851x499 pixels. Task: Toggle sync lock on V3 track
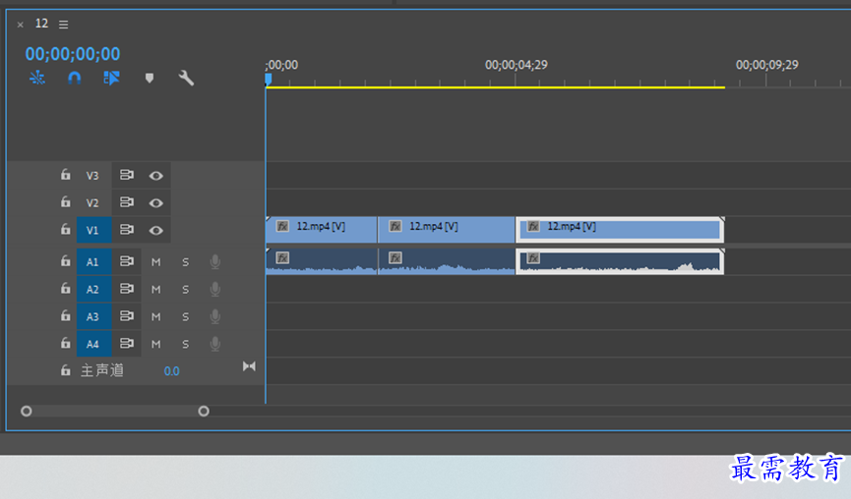coord(127,175)
